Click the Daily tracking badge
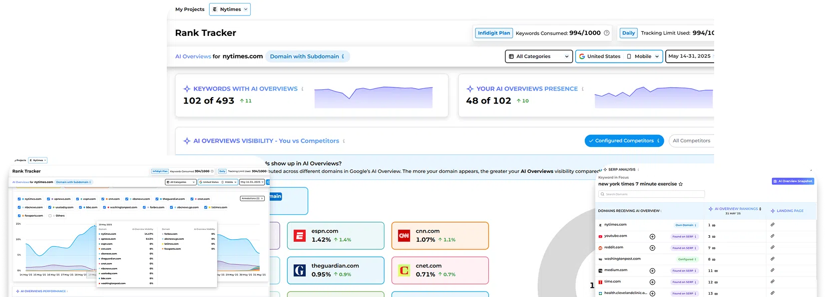The width and height of the screenshot is (825, 297). click(628, 33)
